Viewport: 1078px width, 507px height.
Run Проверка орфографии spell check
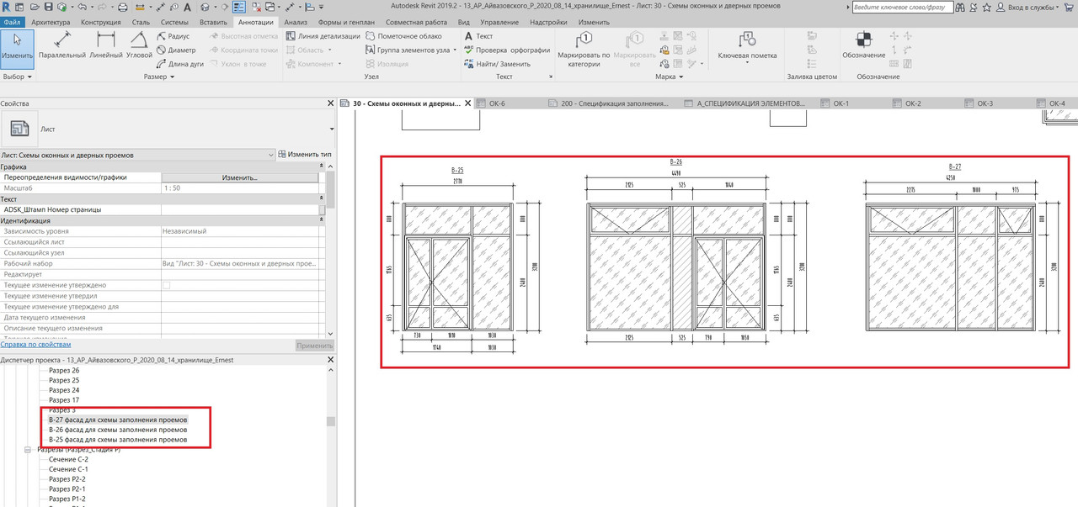(x=507, y=50)
